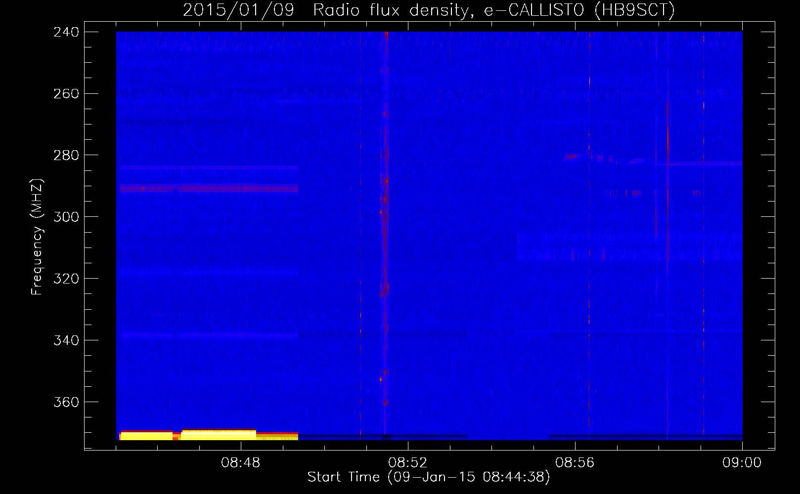Viewport: 800px width, 494px height.
Task: Click the 320 frequency tick label
Action: (66, 279)
